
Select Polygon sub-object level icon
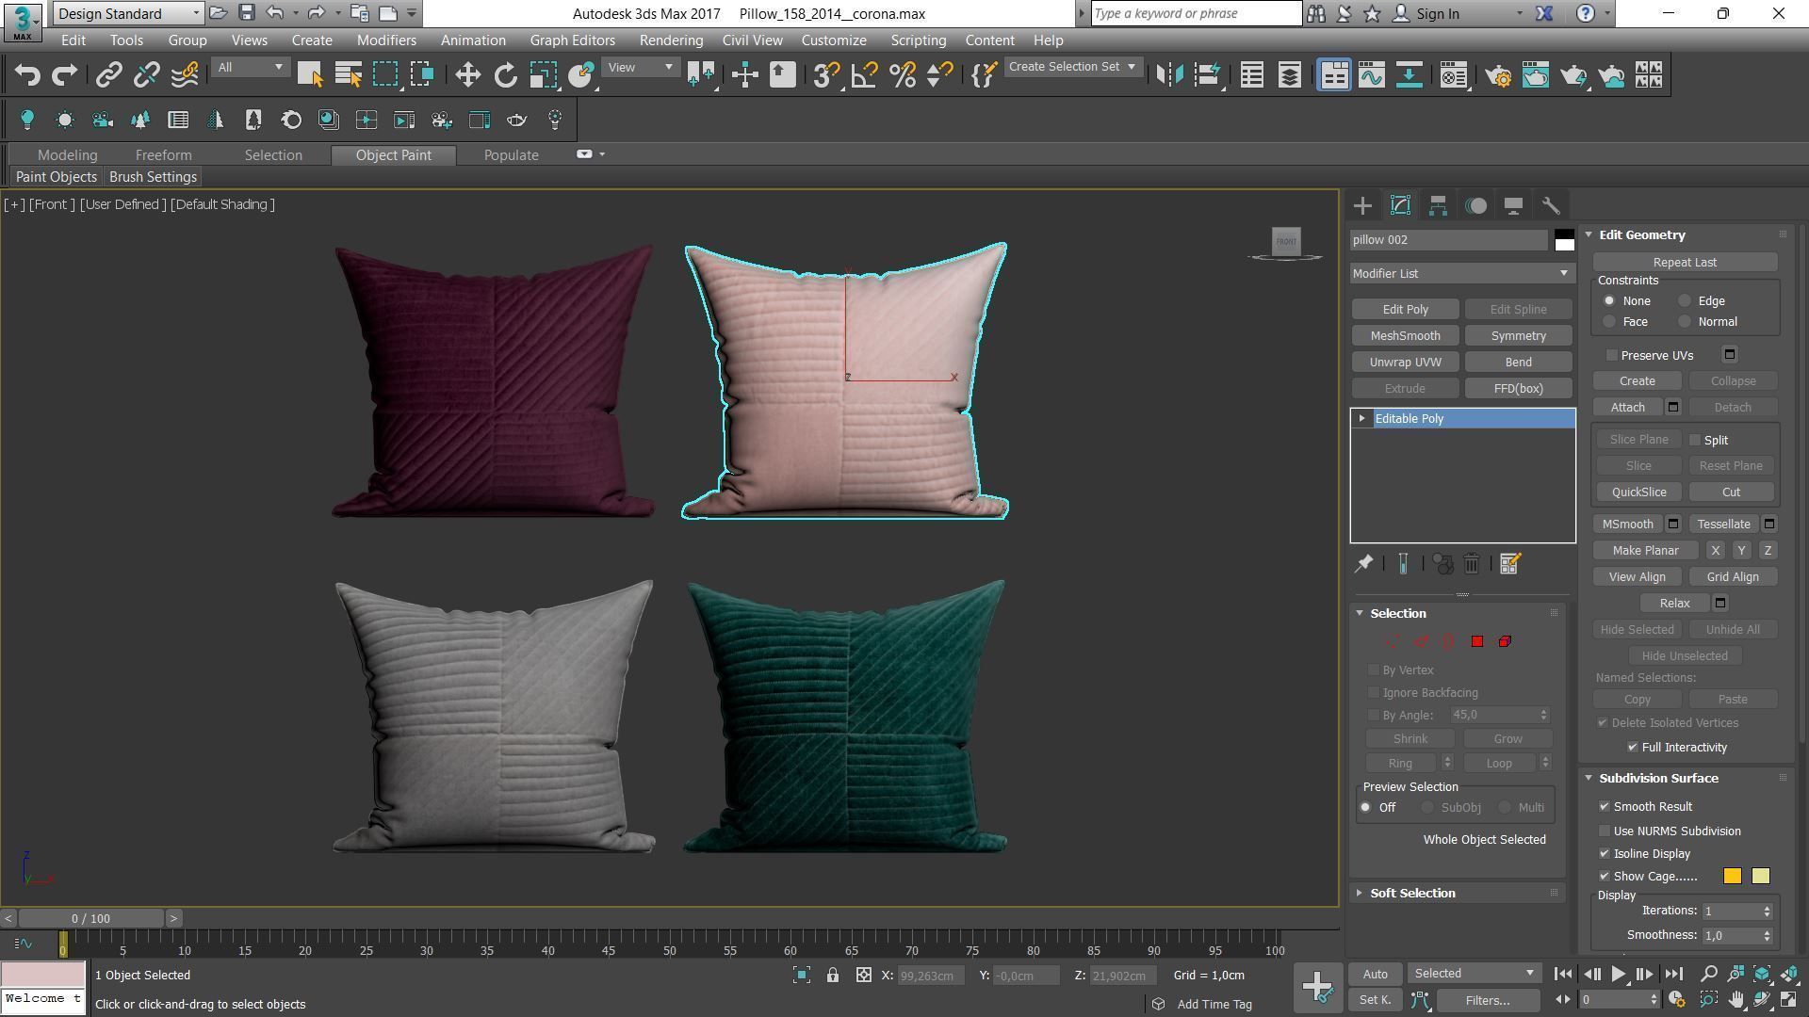click(1476, 641)
